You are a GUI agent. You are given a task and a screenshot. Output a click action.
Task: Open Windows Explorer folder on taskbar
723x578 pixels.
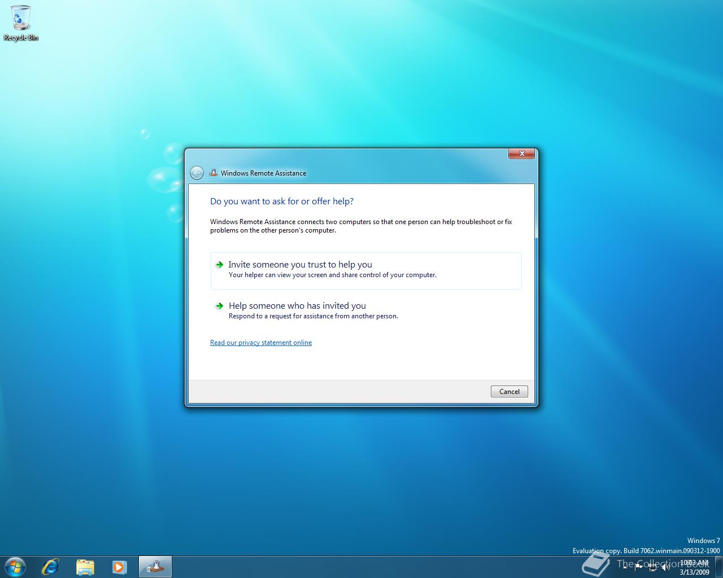(85, 566)
